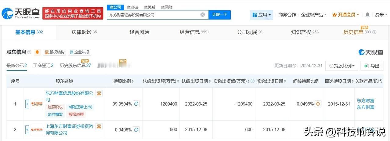
Task: Clear the search box with the X icon
Action: [203, 15]
